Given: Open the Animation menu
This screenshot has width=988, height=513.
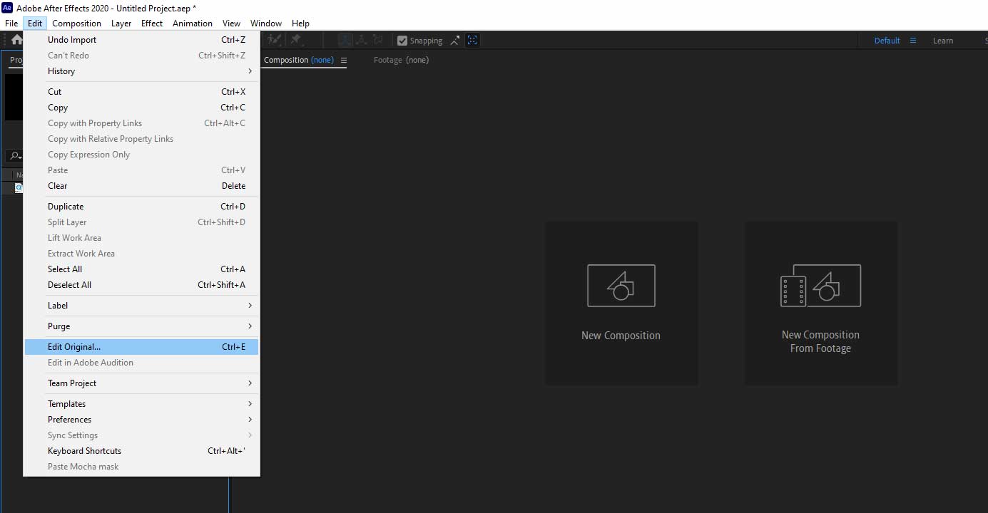Looking at the screenshot, I should click(x=193, y=23).
